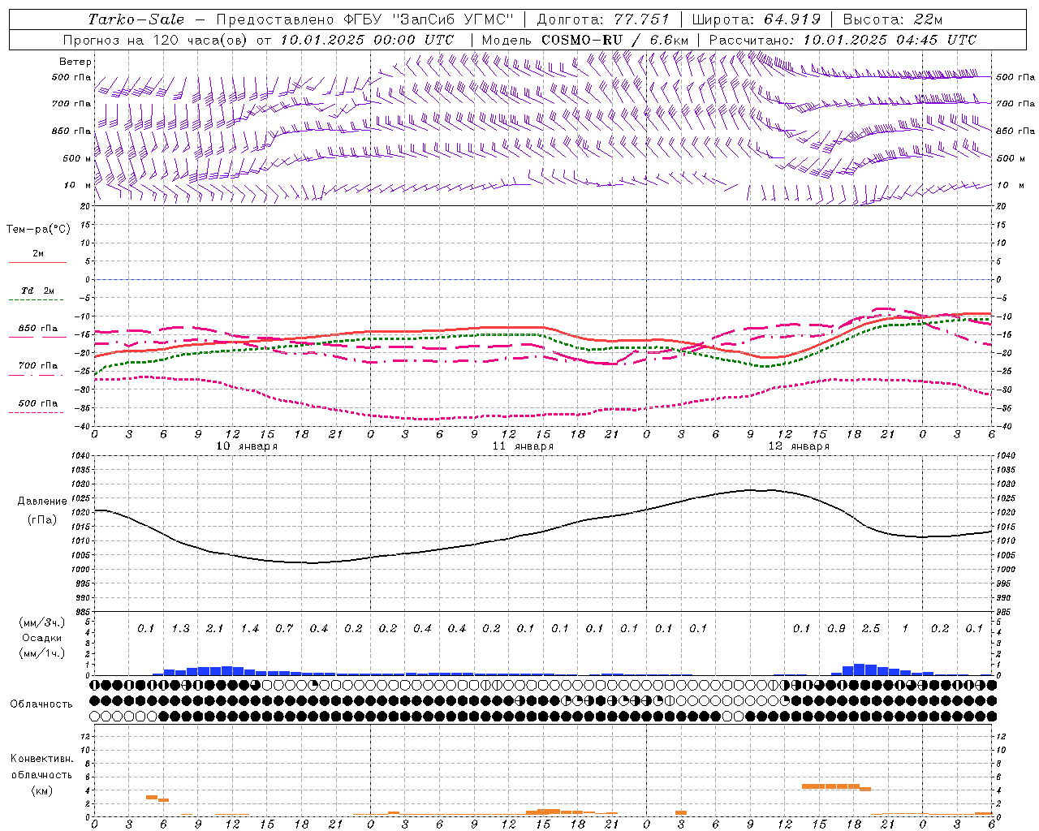Click the Ветер wind panel label
This screenshot has height=831, width=1039.
click(75, 62)
